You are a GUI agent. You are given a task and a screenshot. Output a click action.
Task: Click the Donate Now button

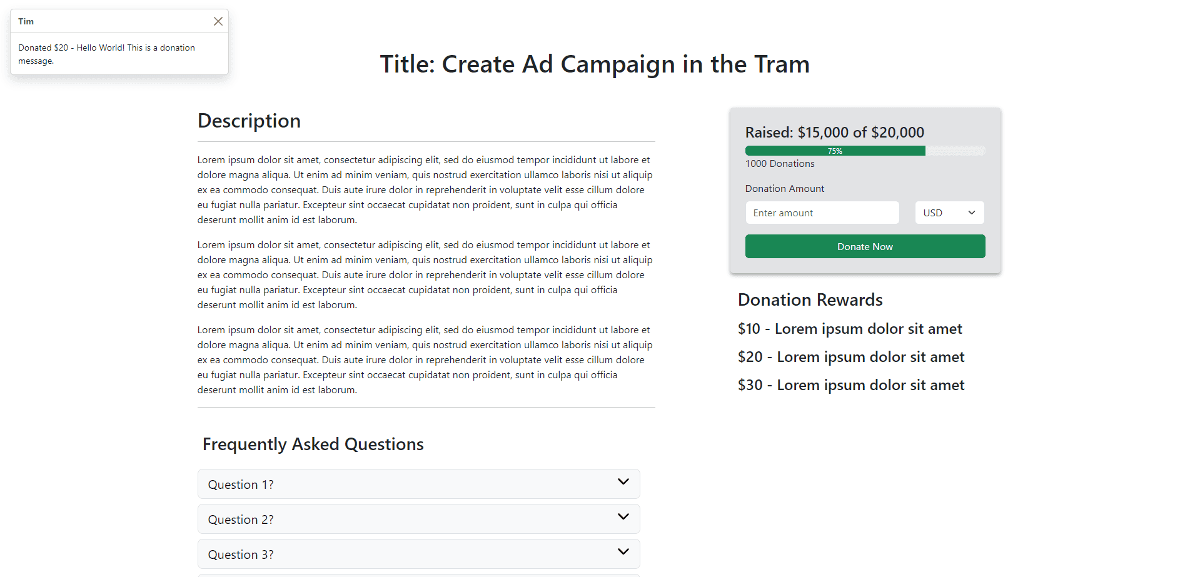[x=865, y=246]
